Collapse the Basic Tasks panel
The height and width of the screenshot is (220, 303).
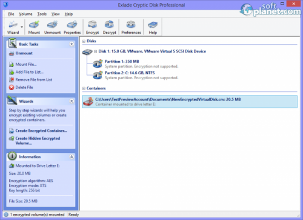point(72,44)
